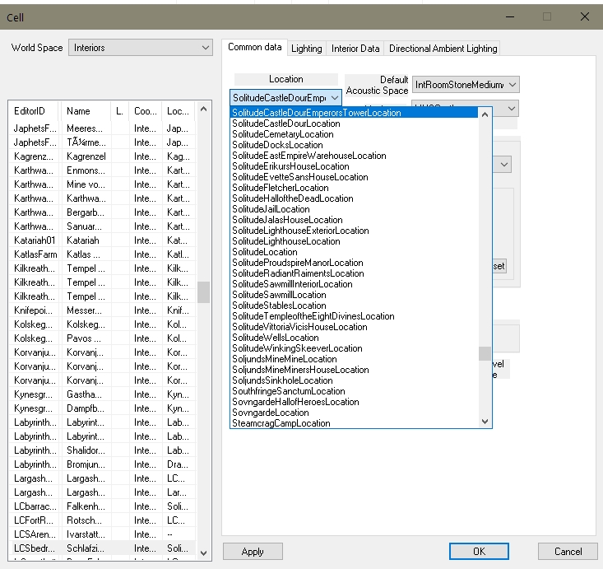Click the Apply button
The height and width of the screenshot is (569, 603).
253,552
